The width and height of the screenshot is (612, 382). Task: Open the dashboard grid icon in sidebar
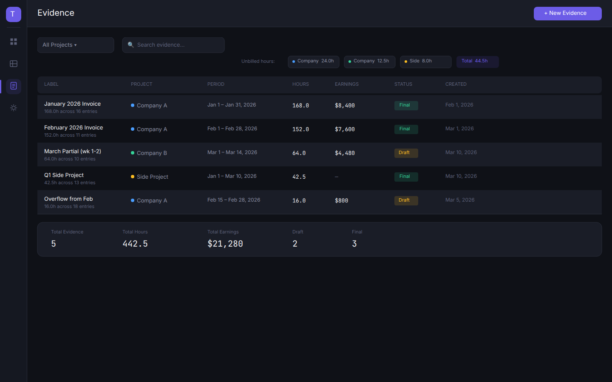14,42
